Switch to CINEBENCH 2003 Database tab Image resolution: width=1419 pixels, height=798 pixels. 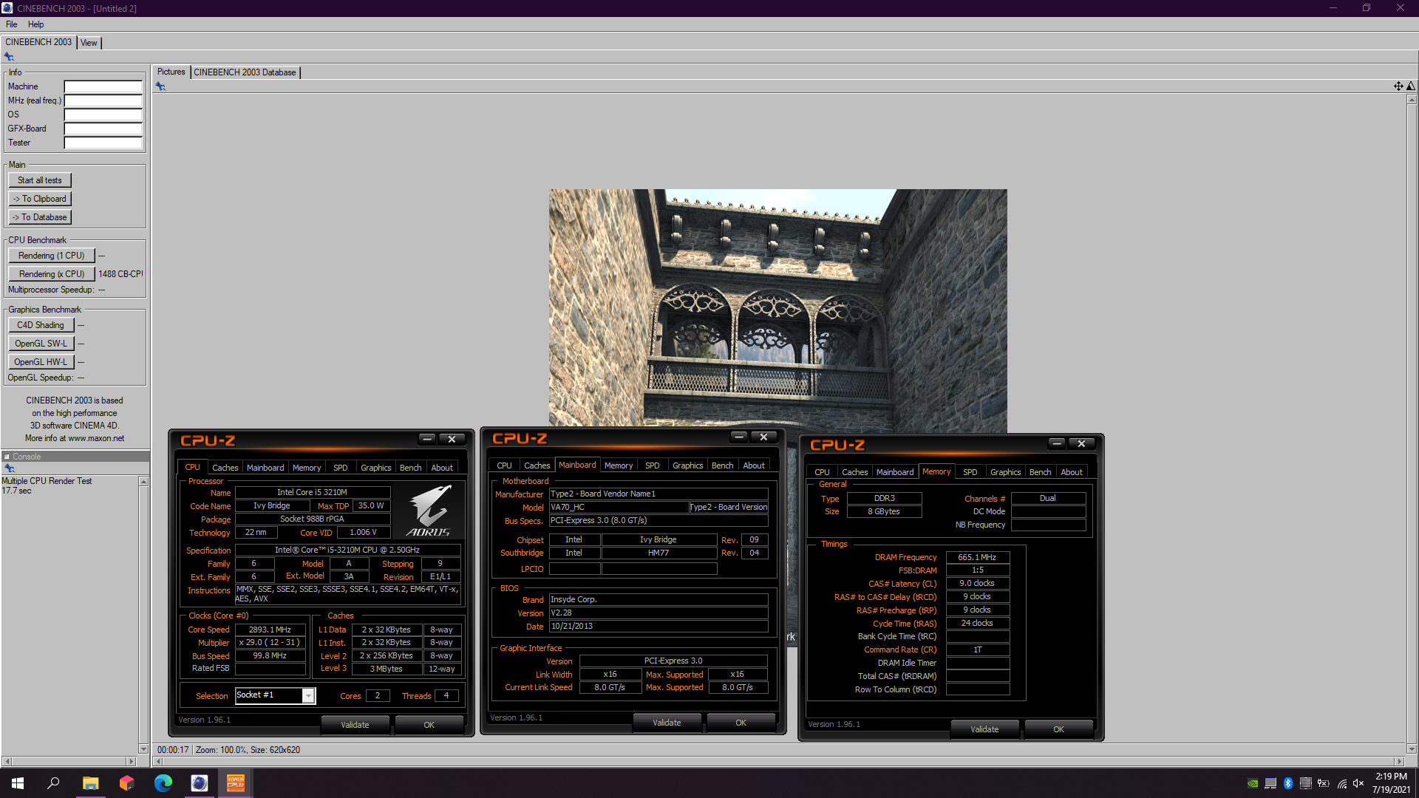point(245,72)
